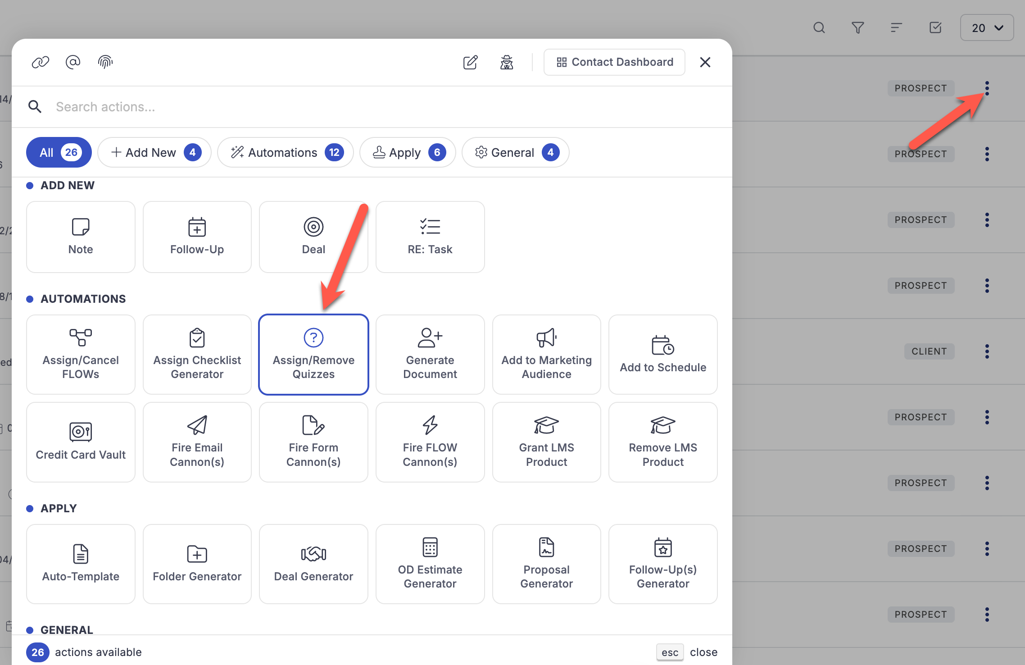Select the All 26 filter tab
Viewport: 1025px width, 665px height.
(59, 152)
